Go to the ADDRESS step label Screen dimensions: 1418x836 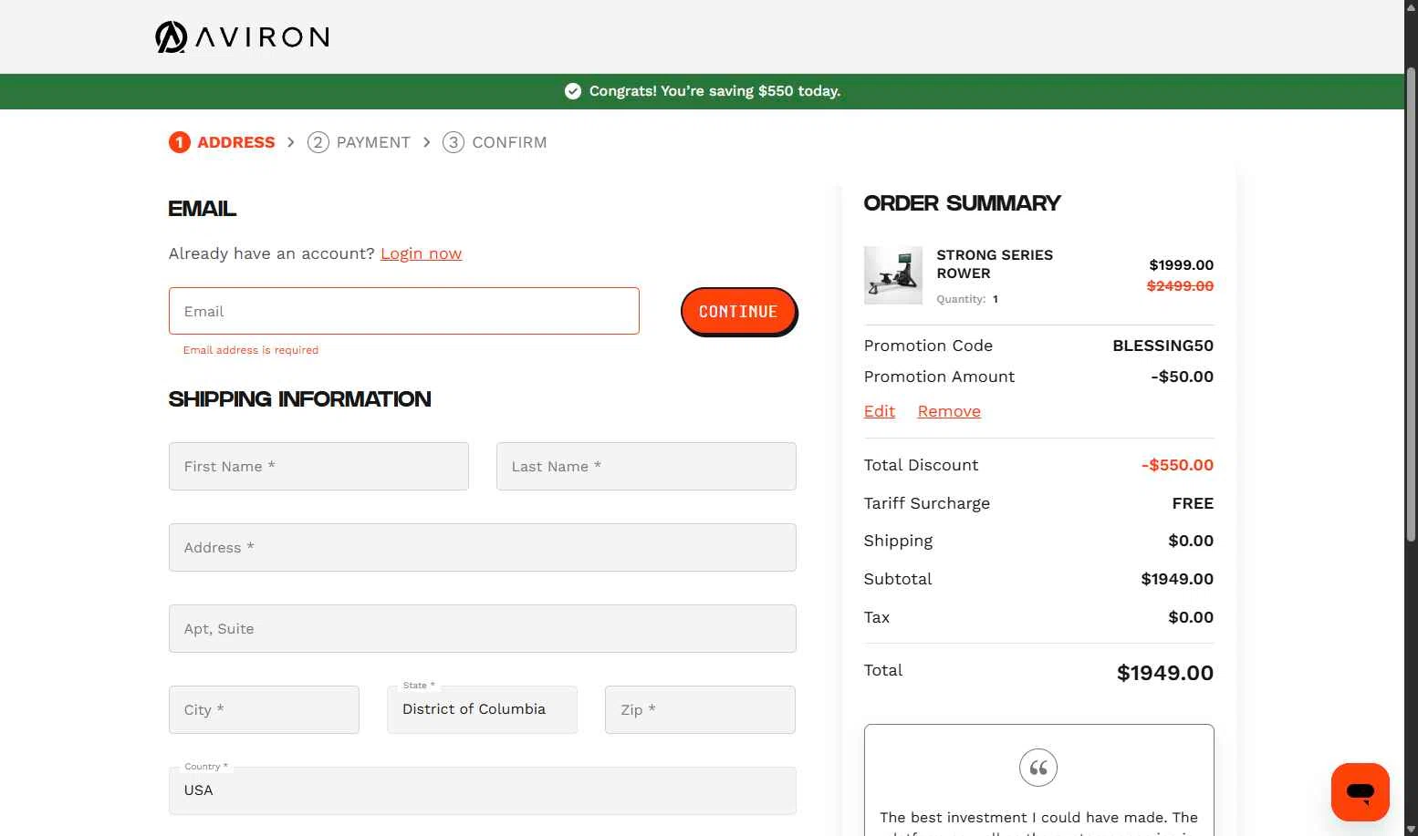[236, 142]
